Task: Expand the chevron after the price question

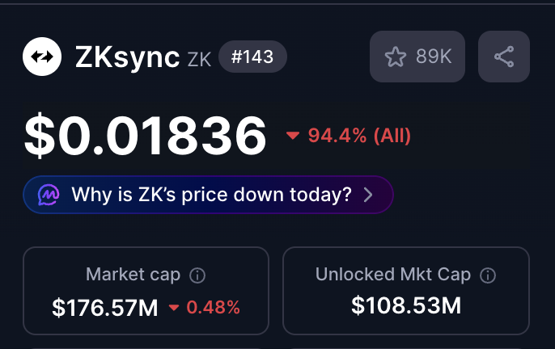Action: click(x=368, y=195)
